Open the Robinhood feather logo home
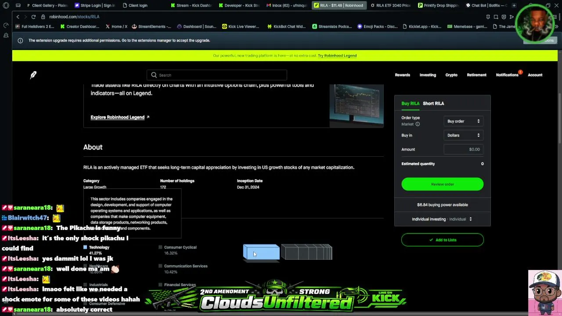The width and height of the screenshot is (562, 316). click(33, 75)
